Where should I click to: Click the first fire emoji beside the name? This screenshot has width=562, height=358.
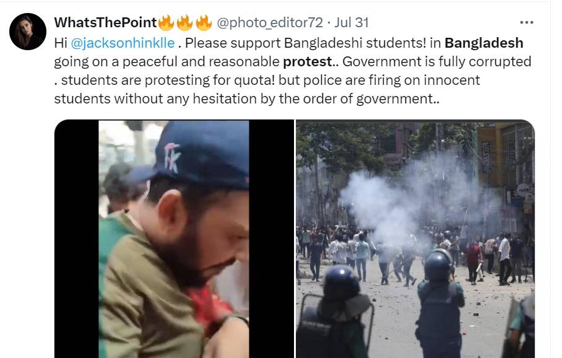click(x=166, y=22)
